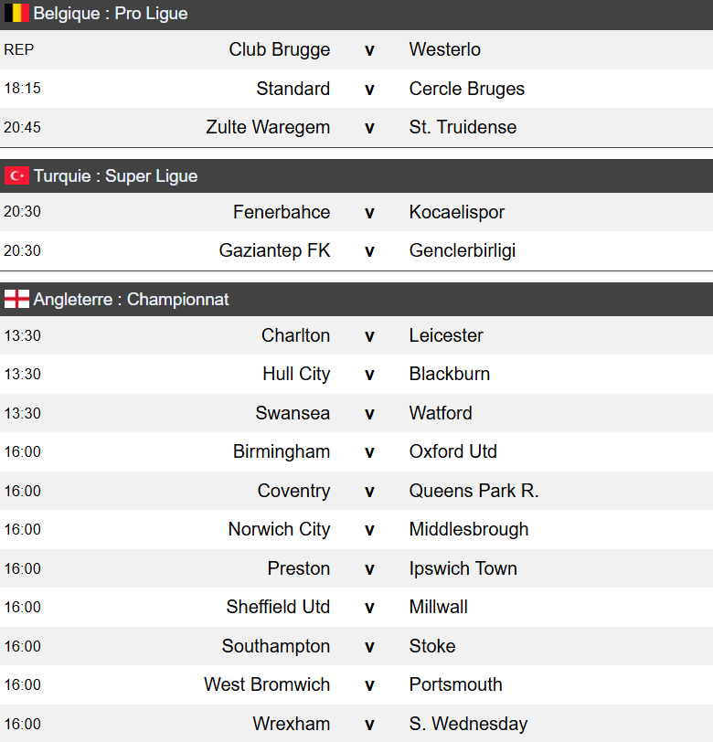Click on Fenerbahce team name

pos(282,212)
